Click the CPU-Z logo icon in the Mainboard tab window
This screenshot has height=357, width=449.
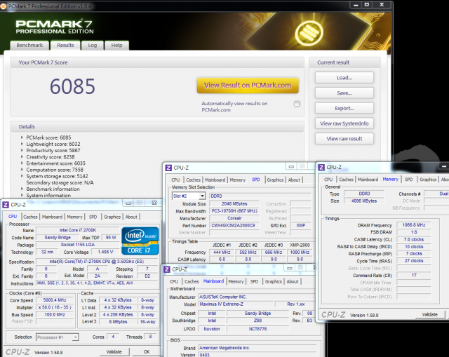pos(167,269)
